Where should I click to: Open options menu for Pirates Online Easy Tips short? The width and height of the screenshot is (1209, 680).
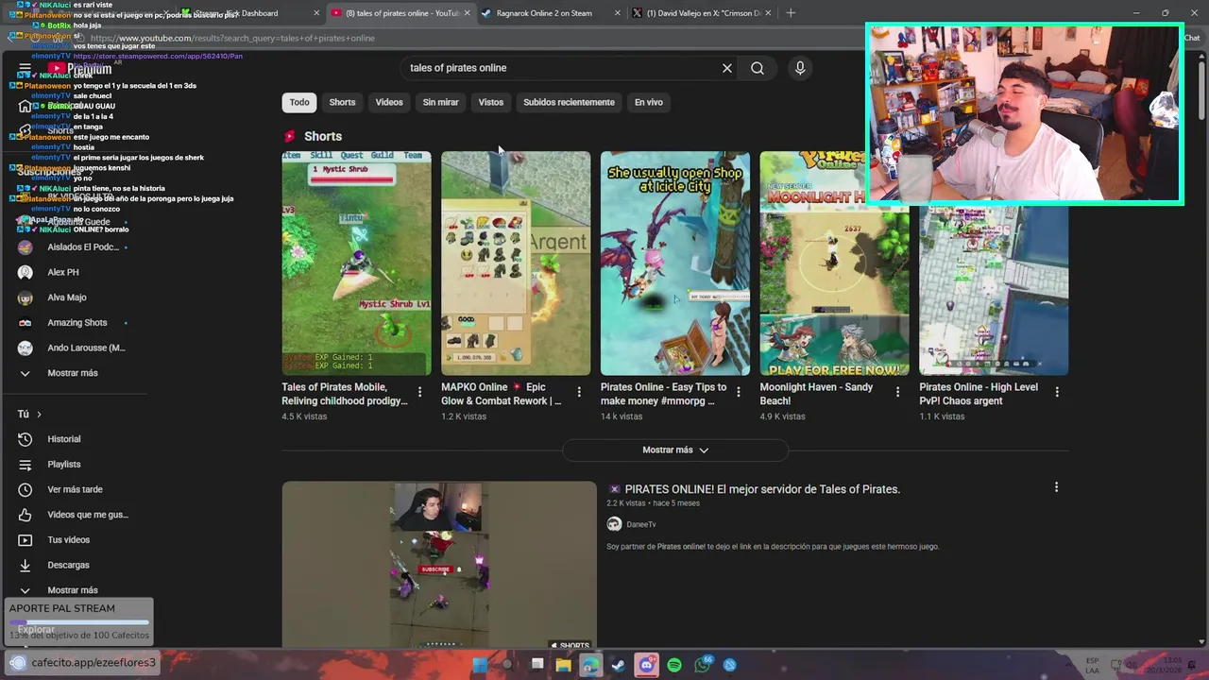coord(739,392)
